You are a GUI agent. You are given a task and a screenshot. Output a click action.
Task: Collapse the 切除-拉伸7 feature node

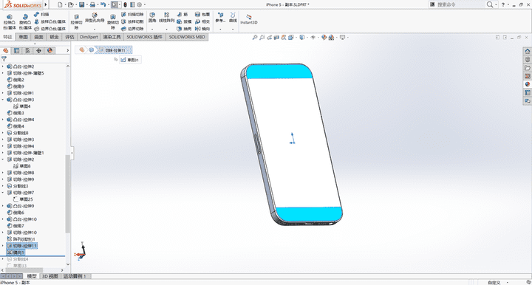3,193
